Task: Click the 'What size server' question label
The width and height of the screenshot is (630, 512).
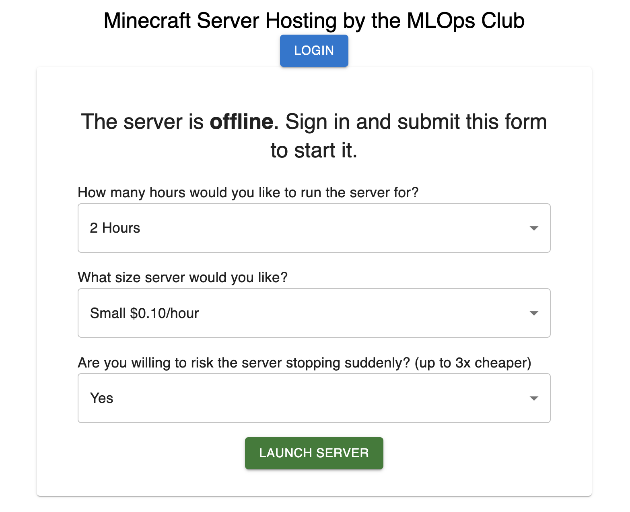Action: pos(183,277)
